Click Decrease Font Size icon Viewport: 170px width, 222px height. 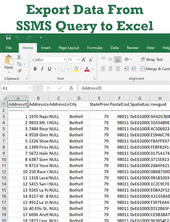[x=91, y=60]
